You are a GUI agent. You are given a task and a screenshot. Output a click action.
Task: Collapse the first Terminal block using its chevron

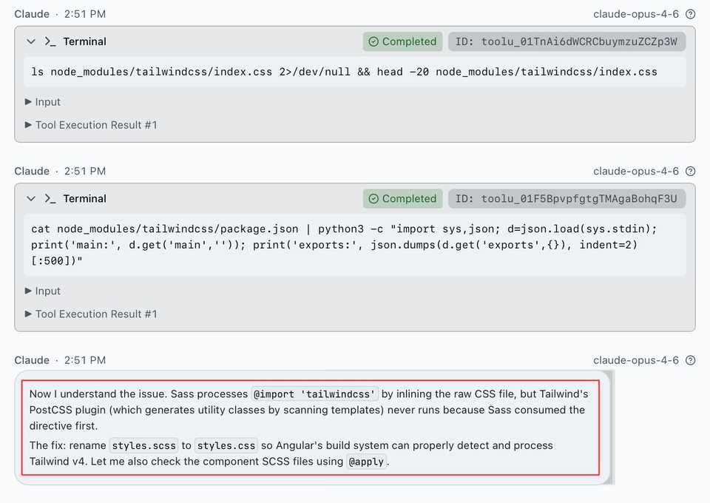tap(31, 41)
